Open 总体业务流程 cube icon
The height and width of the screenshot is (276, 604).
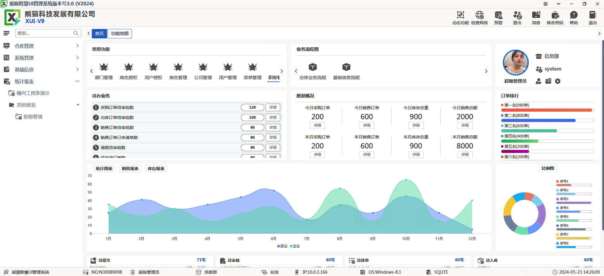coord(313,67)
